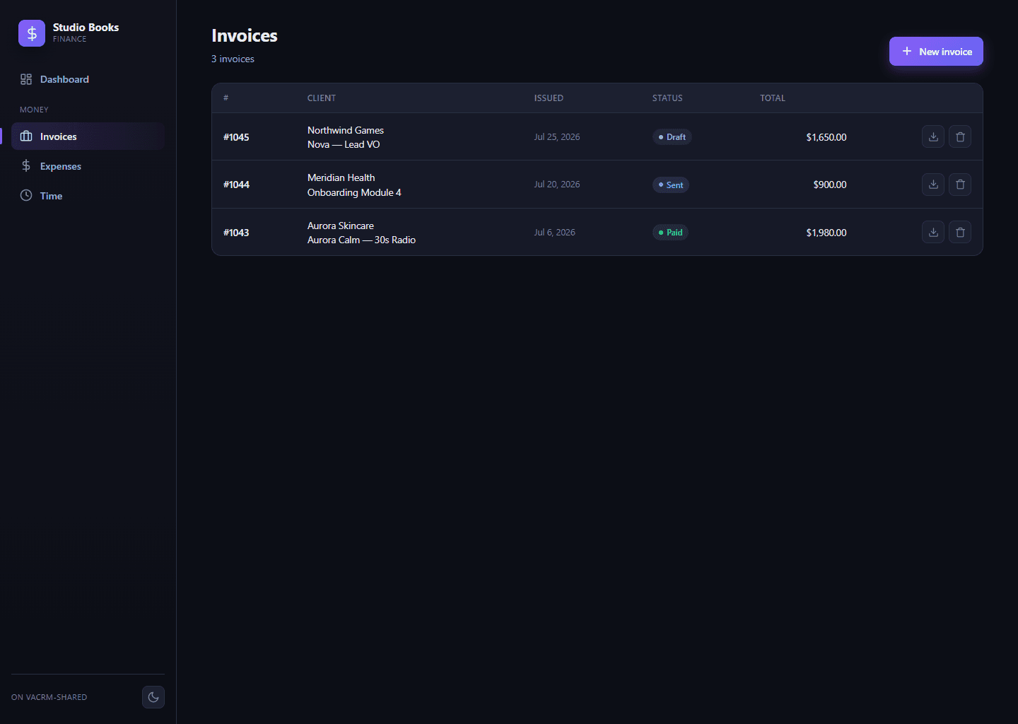
Task: Download invoice #1045 PDF icon
Action: tap(933, 136)
